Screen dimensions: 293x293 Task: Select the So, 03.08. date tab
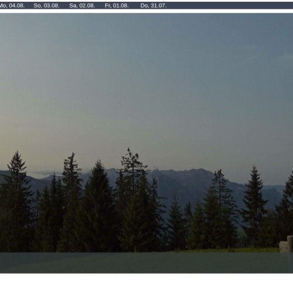tap(46, 6)
